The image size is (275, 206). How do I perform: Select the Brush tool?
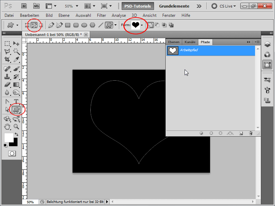16,69
